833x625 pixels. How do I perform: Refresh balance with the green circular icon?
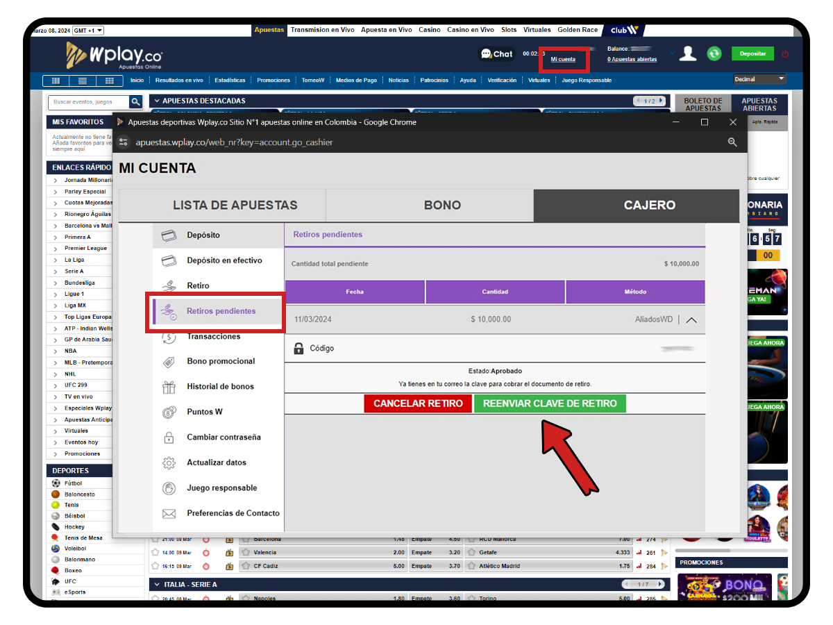coord(714,53)
